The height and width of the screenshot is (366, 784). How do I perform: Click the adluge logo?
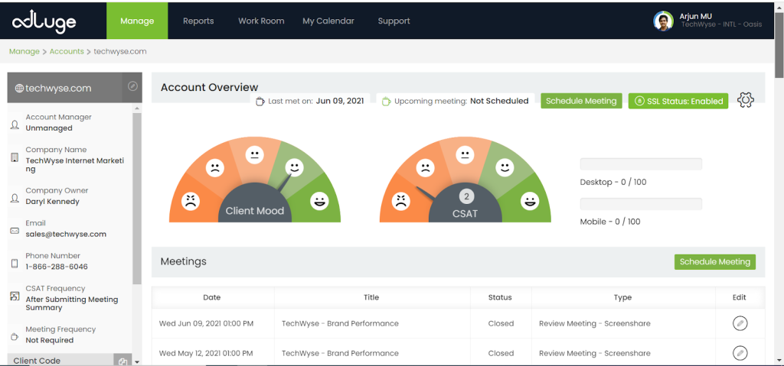pyautogui.click(x=44, y=22)
